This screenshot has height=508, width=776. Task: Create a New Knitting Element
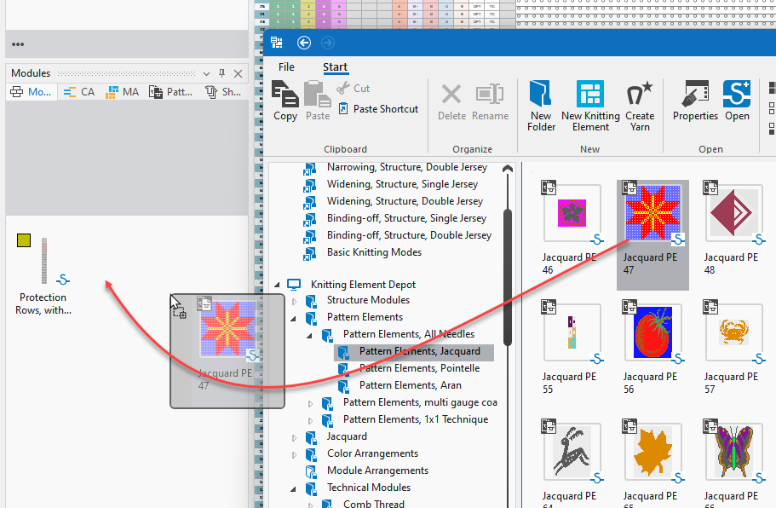[589, 106]
